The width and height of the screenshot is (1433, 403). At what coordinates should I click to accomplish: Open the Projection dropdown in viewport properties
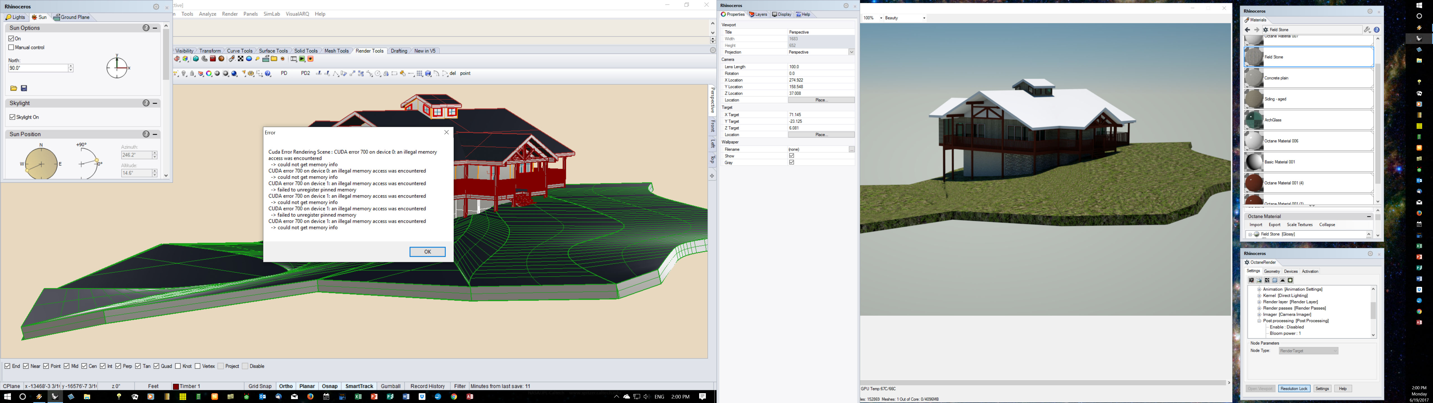coord(851,52)
